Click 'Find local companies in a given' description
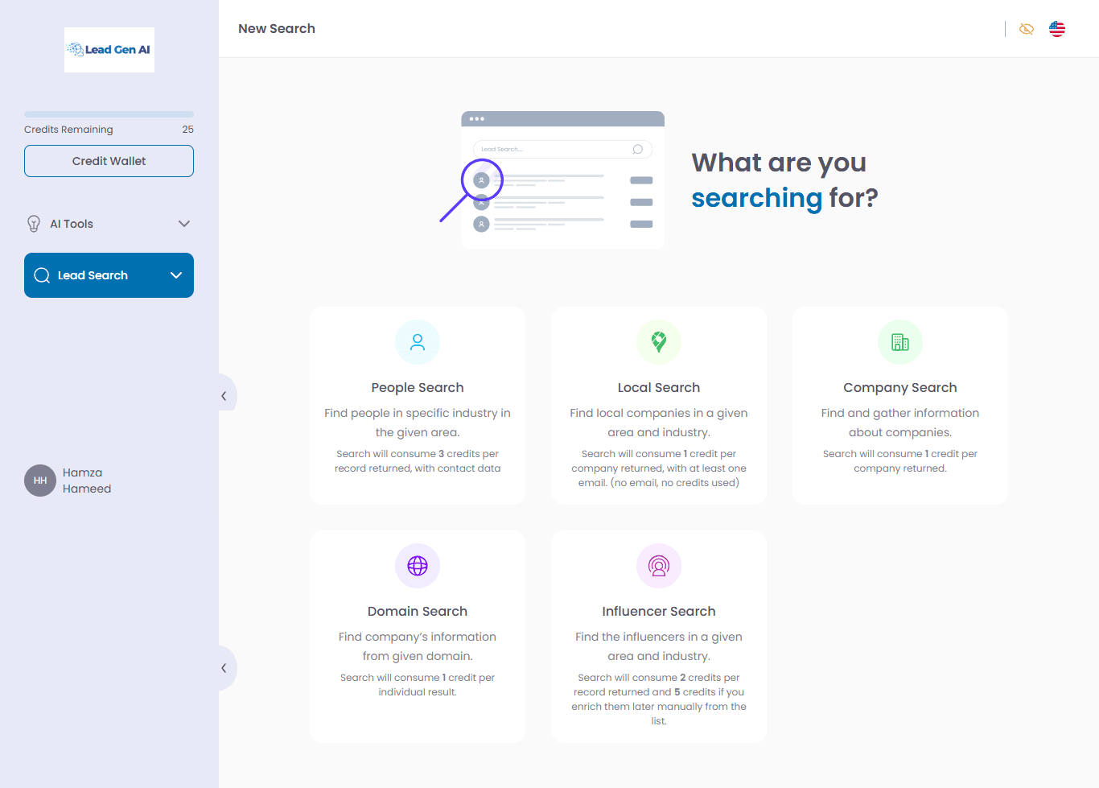The width and height of the screenshot is (1099, 788). pos(659,423)
